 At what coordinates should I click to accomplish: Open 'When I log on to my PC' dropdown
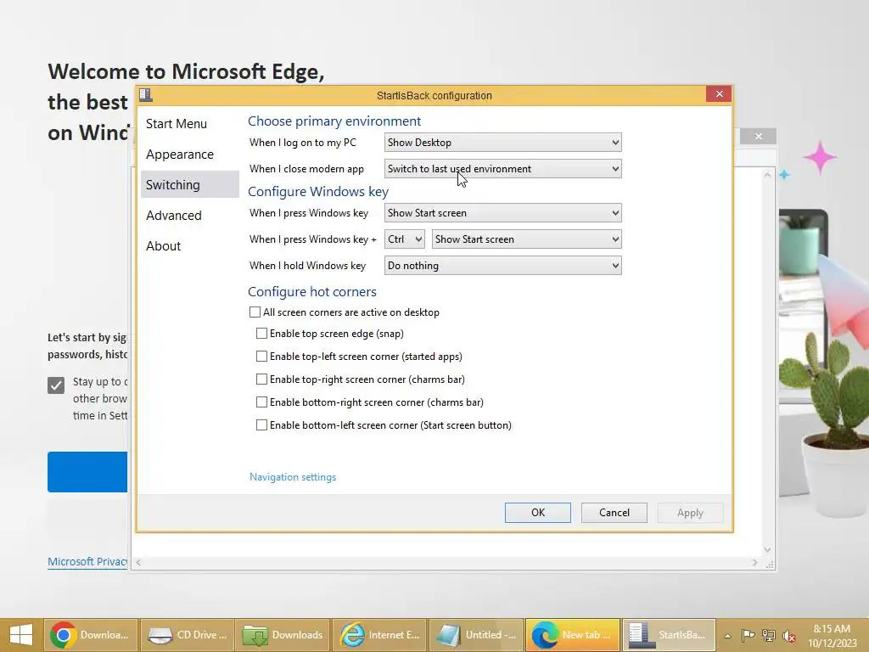pyautogui.click(x=502, y=143)
